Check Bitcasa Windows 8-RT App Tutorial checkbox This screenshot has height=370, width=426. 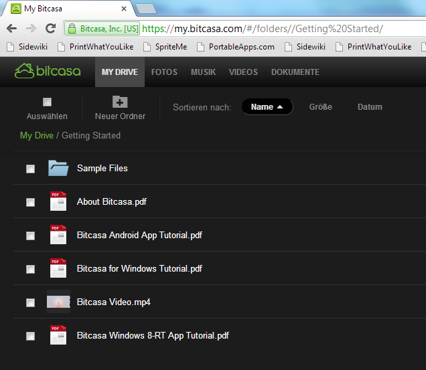pyautogui.click(x=30, y=336)
